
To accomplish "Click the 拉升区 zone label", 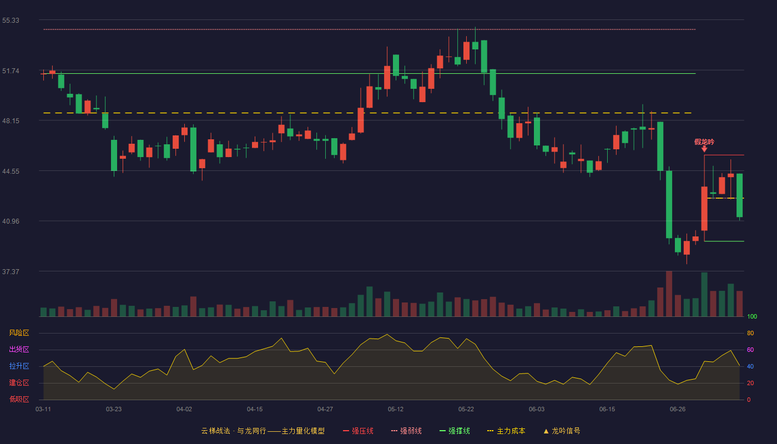I will point(19,366).
